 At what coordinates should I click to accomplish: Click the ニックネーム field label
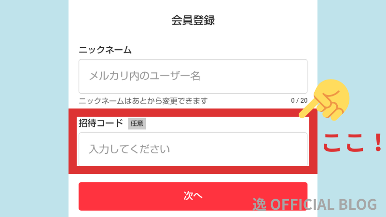[x=105, y=50]
